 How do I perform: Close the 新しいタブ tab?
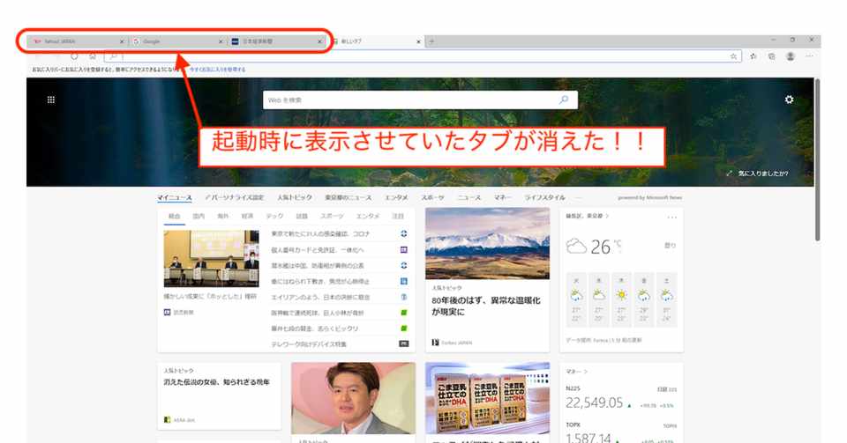pos(418,41)
